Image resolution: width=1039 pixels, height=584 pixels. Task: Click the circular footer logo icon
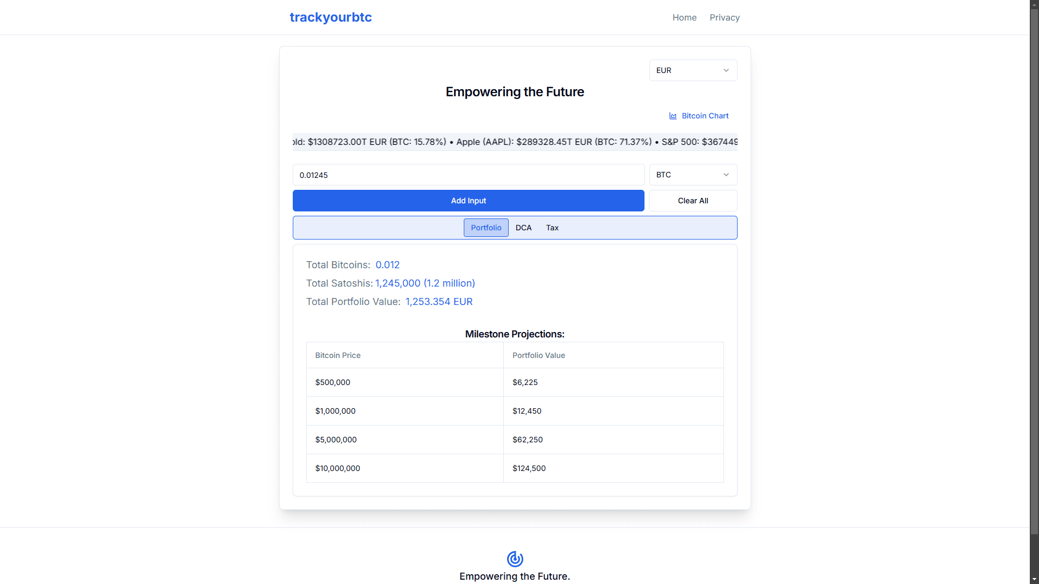click(x=515, y=559)
